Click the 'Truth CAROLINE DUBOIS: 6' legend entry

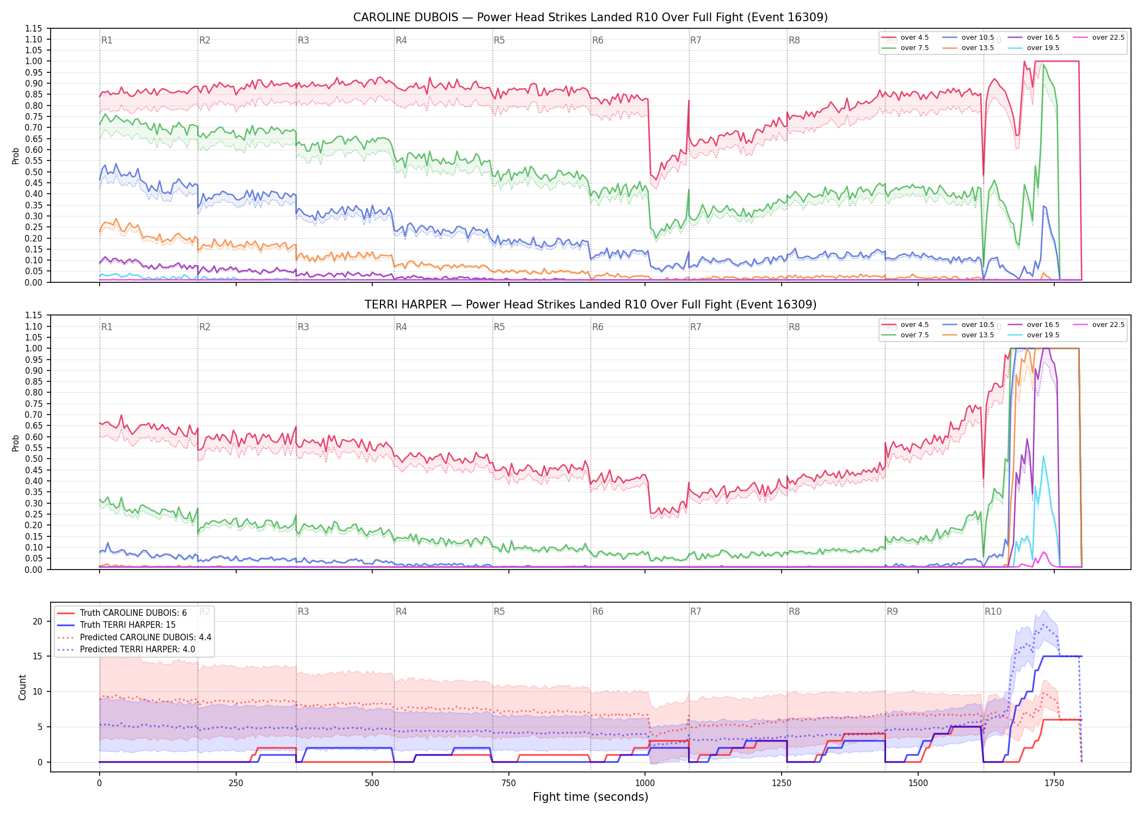(x=122, y=613)
